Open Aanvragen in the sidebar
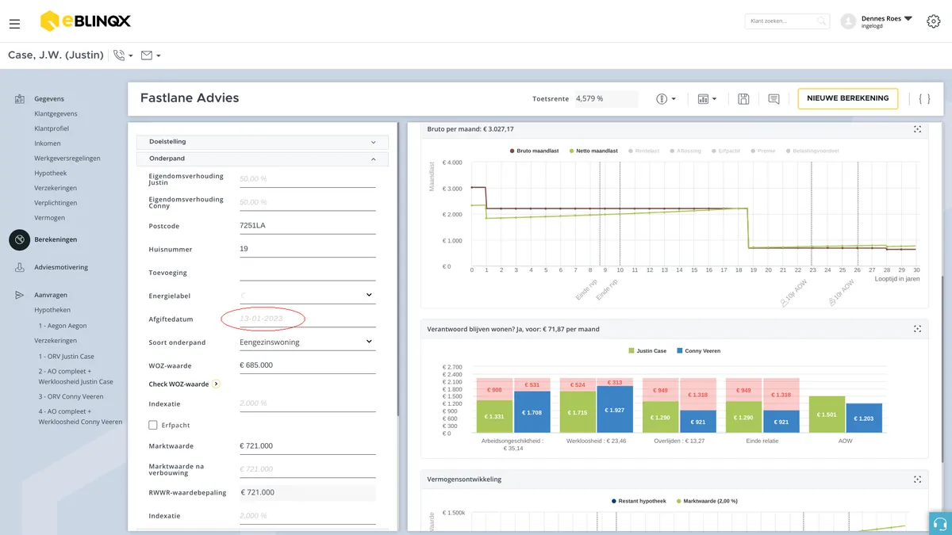Screen dimensions: 952x535 (51, 295)
